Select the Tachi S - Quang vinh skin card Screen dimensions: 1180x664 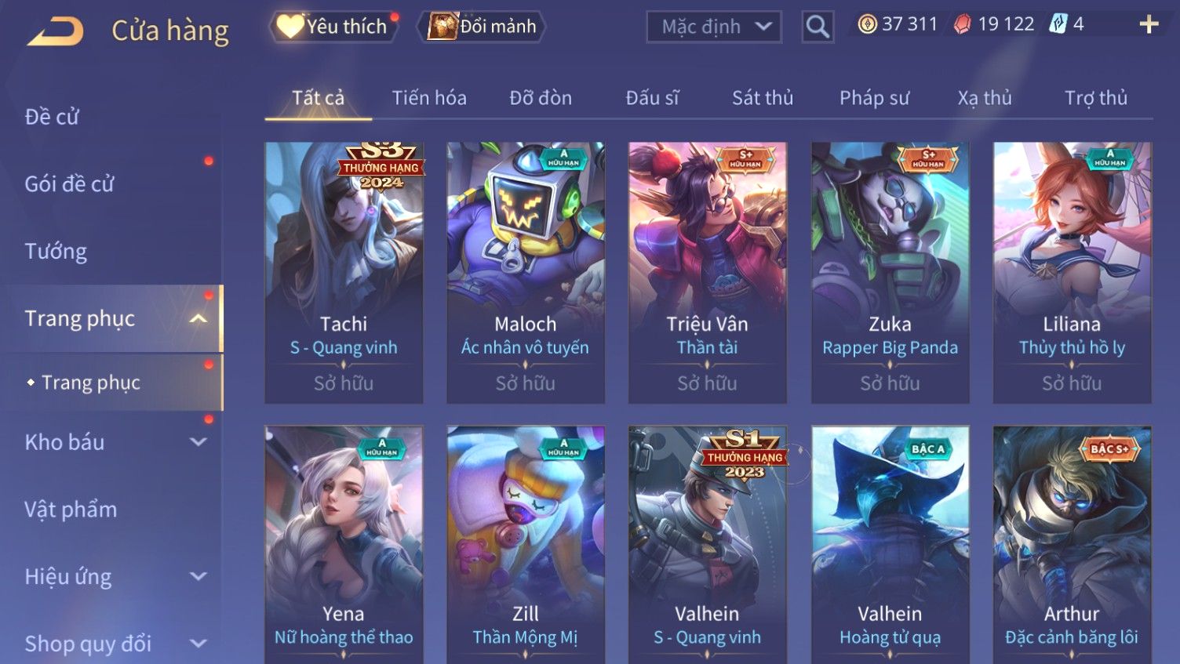point(344,273)
